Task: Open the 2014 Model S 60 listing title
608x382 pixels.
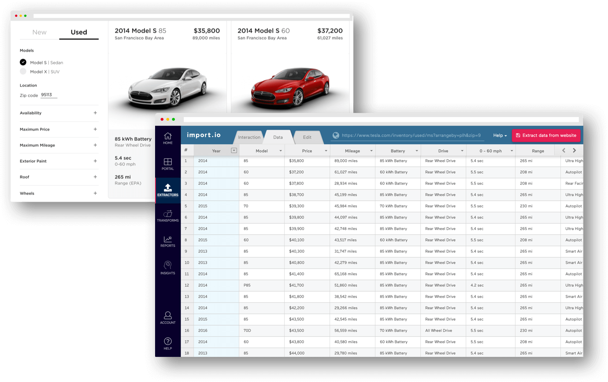Action: pos(263,31)
